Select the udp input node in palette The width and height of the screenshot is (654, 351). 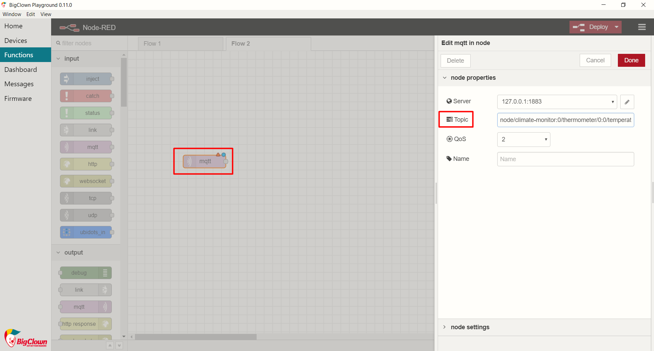(x=86, y=215)
